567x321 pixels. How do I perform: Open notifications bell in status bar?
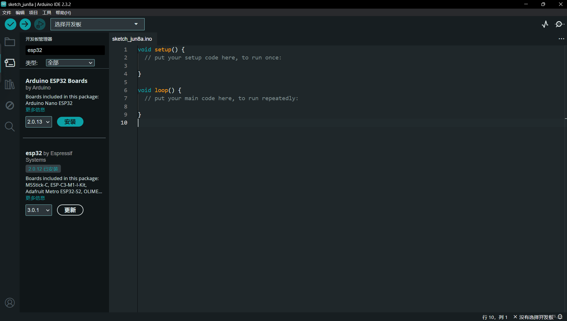coord(560,317)
